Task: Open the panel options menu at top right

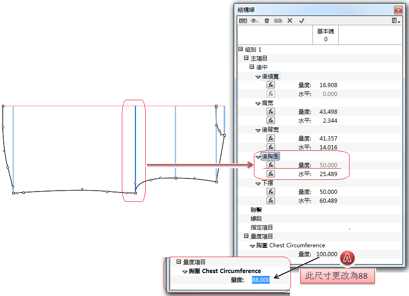Action: tap(396, 21)
